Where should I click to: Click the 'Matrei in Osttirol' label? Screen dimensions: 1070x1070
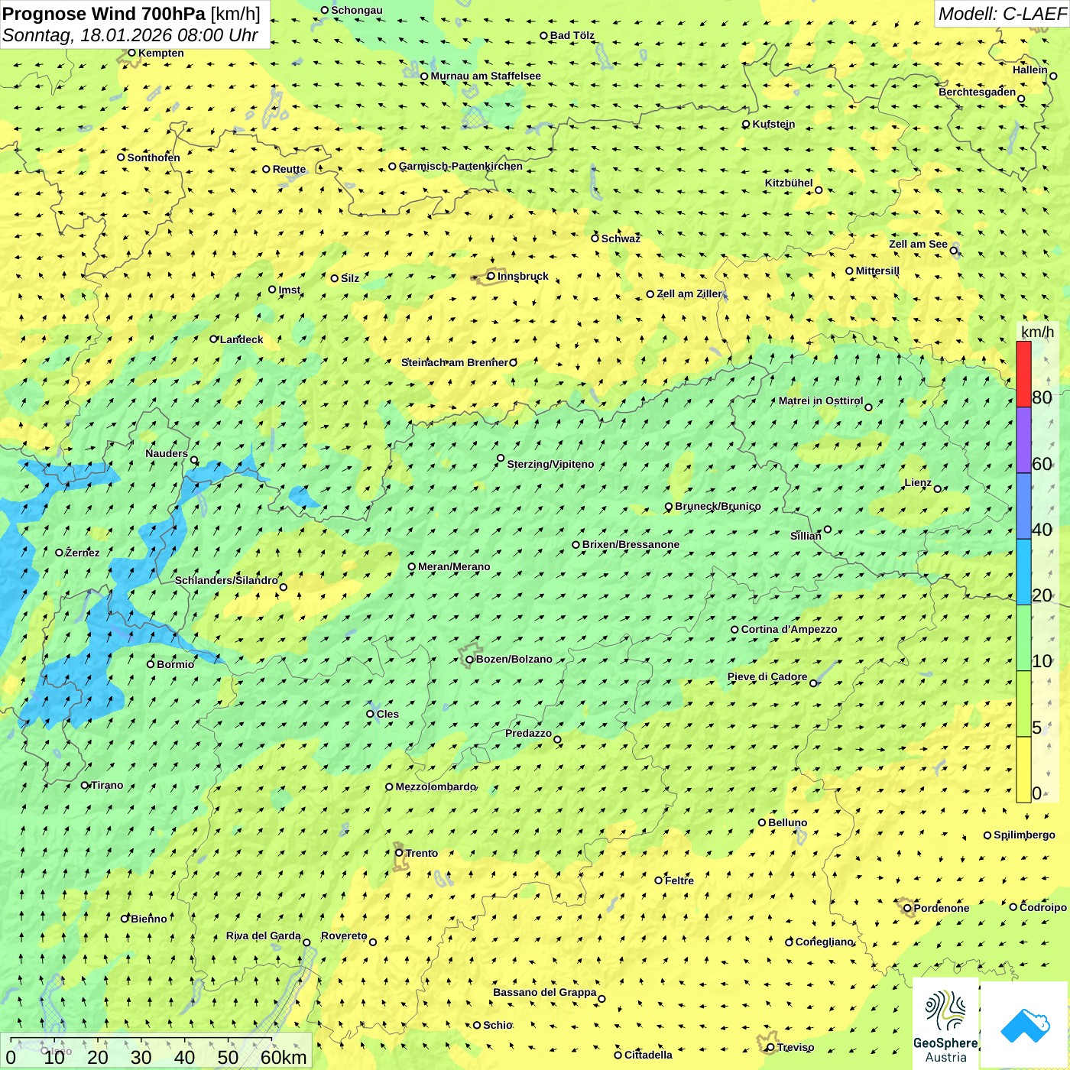click(x=821, y=400)
